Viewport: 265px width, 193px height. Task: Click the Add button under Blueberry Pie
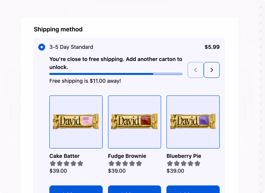(193, 191)
